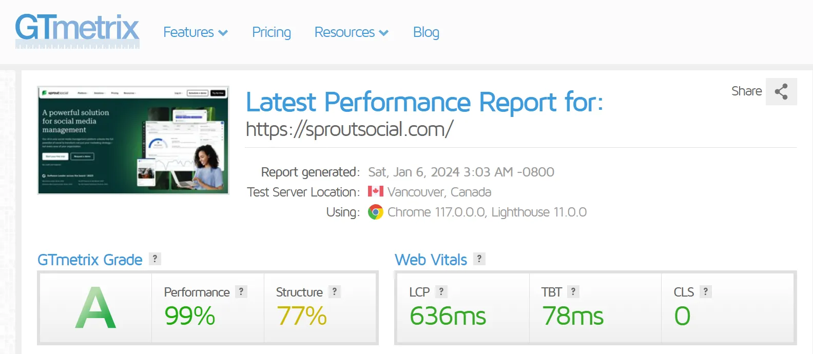
Task: Click the TBT help question mark
Action: pyautogui.click(x=573, y=292)
